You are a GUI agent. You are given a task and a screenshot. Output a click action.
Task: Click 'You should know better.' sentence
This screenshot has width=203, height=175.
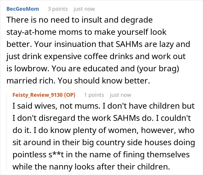(x=104, y=81)
